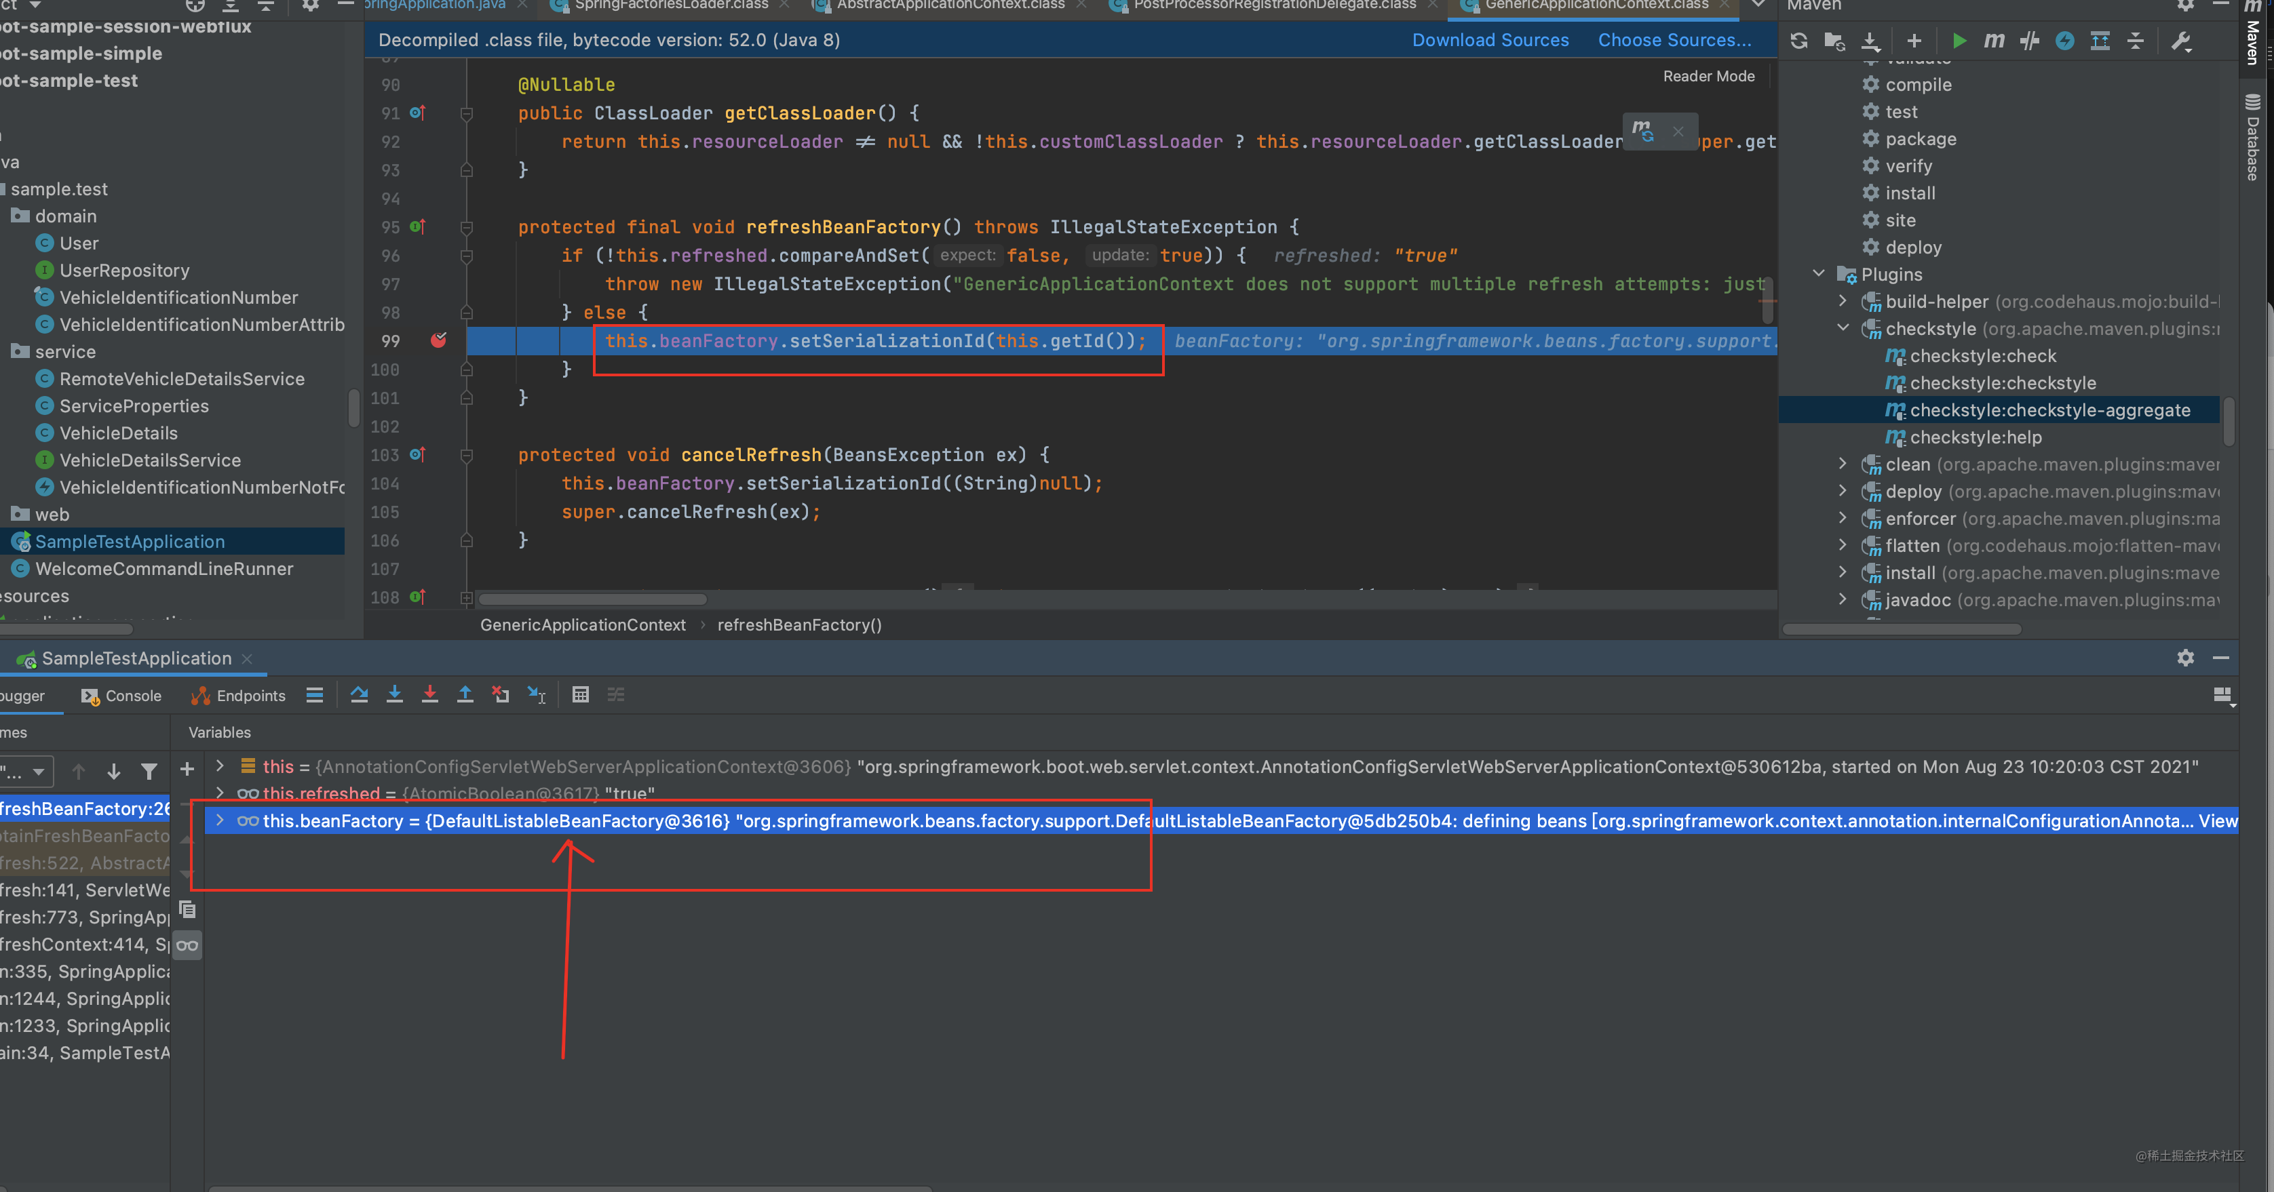The height and width of the screenshot is (1192, 2274).
Task: Reload all Maven projects
Action: 1798,41
